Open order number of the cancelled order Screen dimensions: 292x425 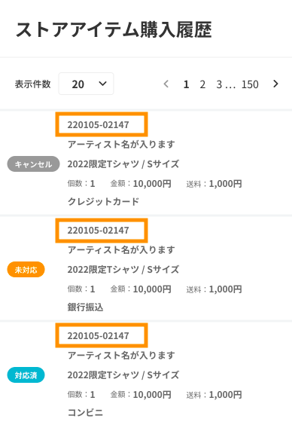tap(98, 124)
